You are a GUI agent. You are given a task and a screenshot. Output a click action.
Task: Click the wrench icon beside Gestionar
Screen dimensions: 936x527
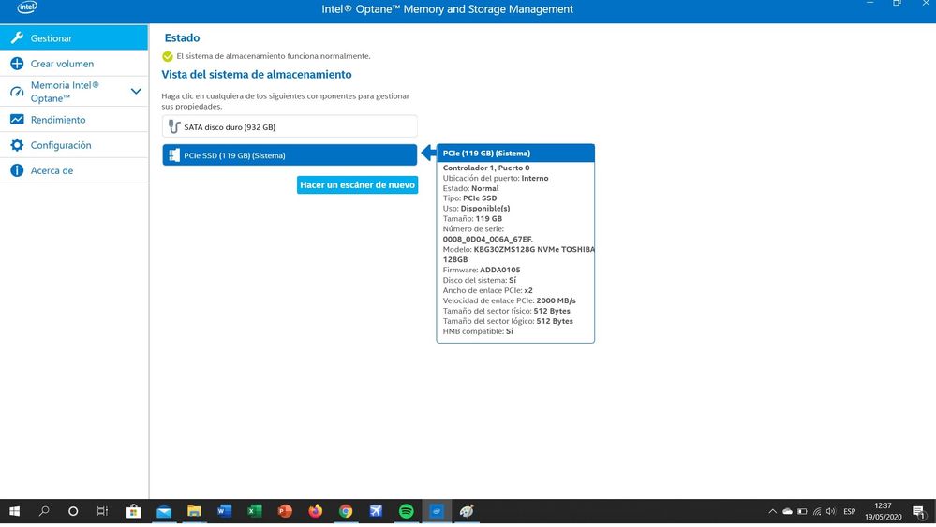[17, 37]
